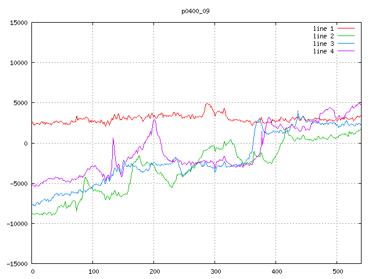Click the x-axis label 200

click(155, 271)
